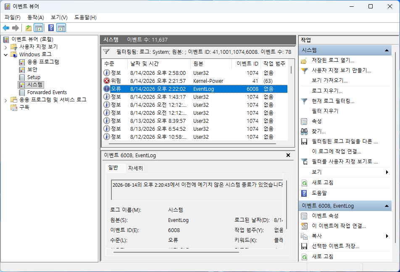Click 보기 가져오기... action
This screenshot has height=272, width=400.
pyautogui.click(x=329, y=81)
